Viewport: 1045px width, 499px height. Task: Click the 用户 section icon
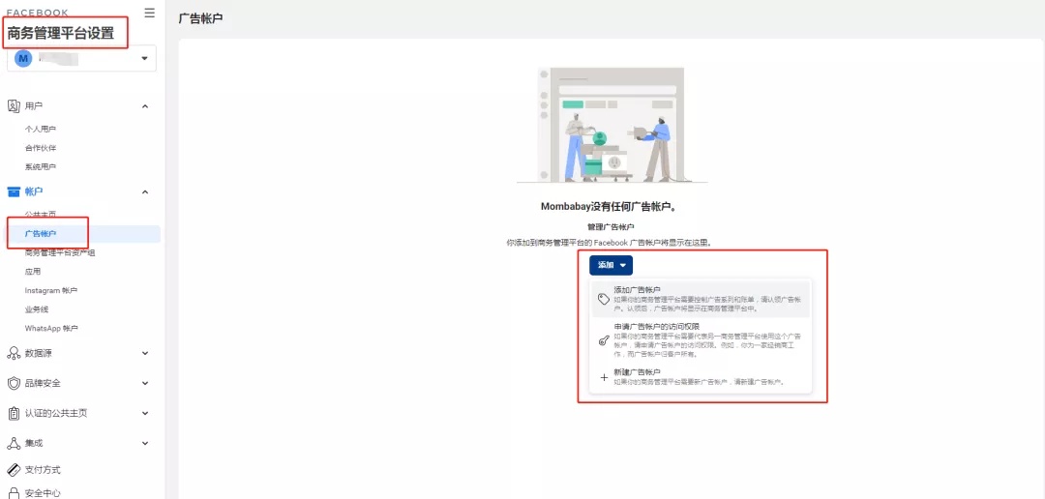(x=14, y=106)
